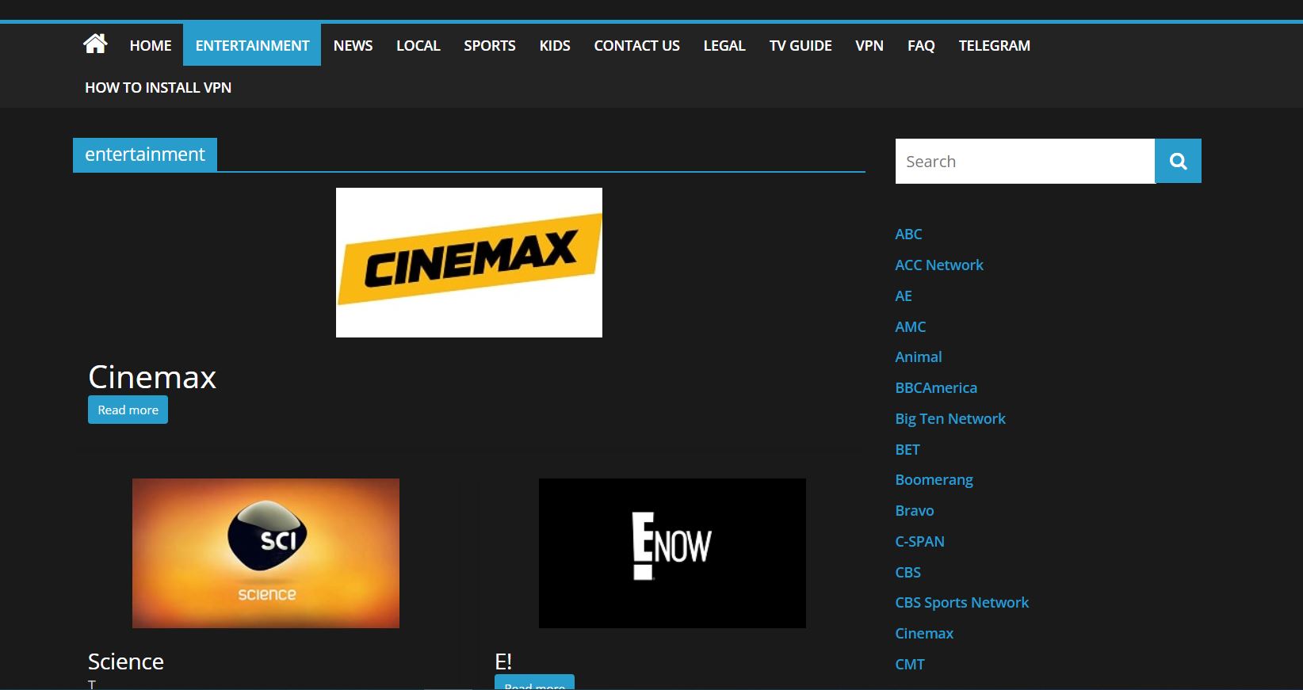The width and height of the screenshot is (1303, 690).
Task: Open ABC in the sidebar list
Action: point(908,234)
